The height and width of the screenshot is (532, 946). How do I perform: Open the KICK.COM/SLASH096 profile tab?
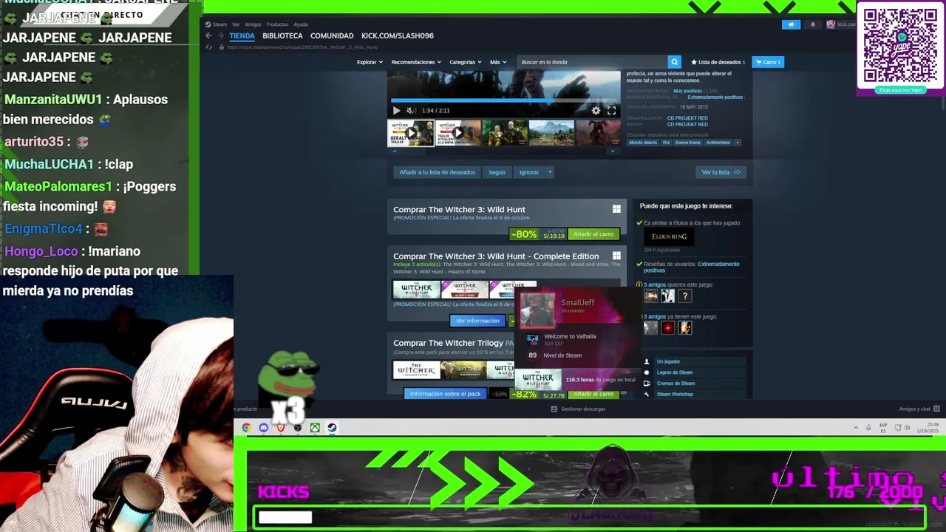tap(398, 35)
